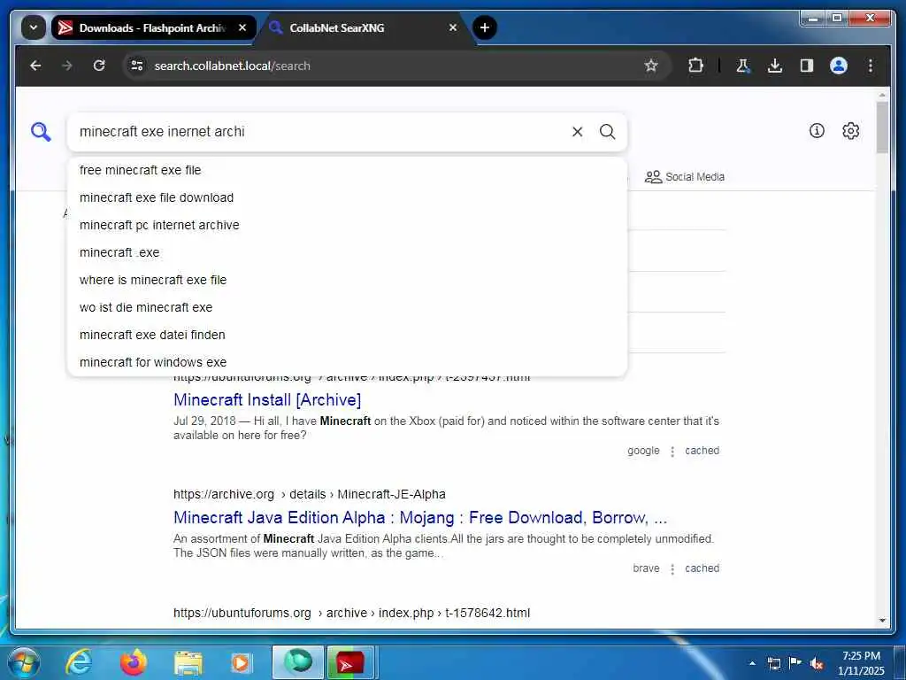Screen dimensions: 906x680
Task: Switch to Flashpoint taskbar app
Action: (x=350, y=662)
